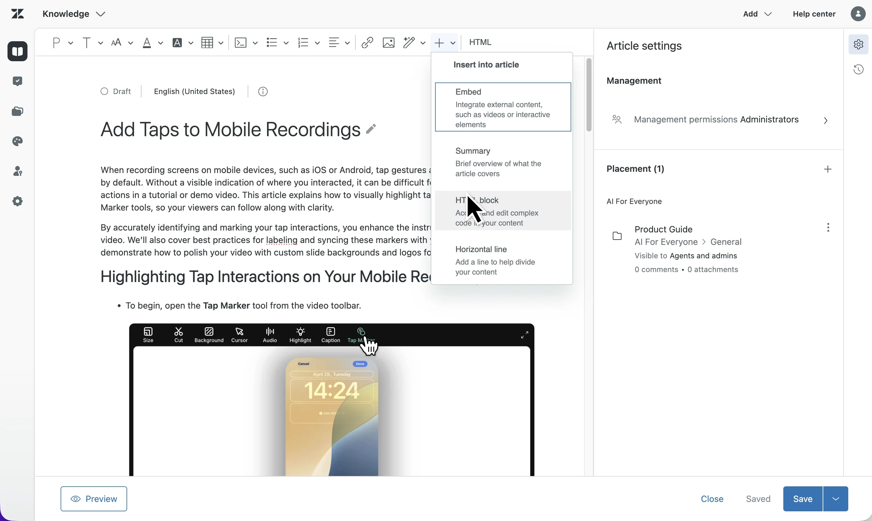Open the revision history clock icon
Screen dimensions: 872x521
coord(858,69)
